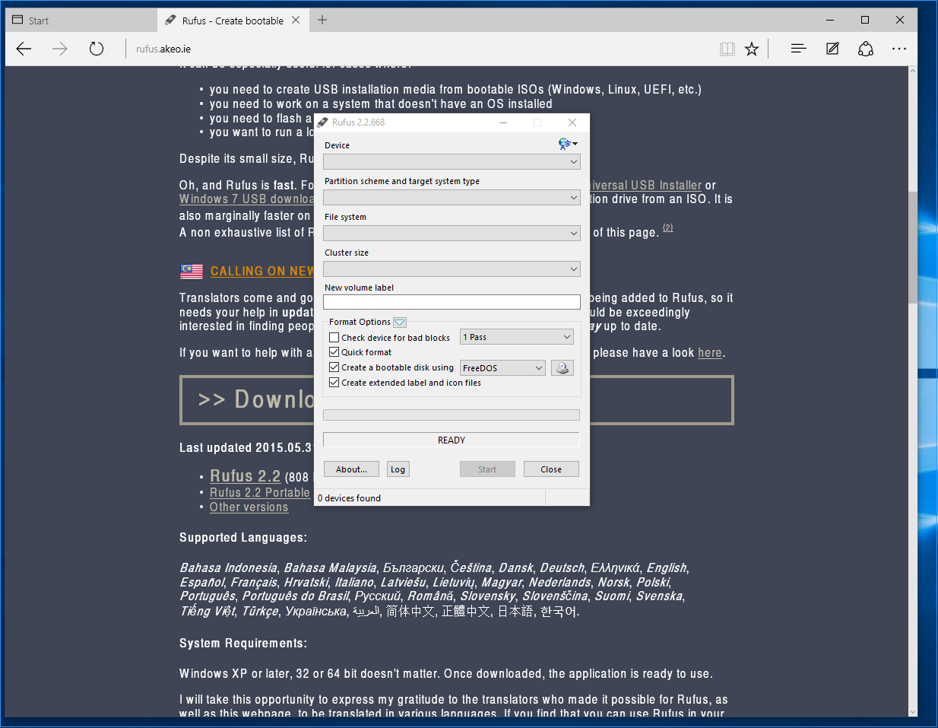The image size is (938, 728).
Task: Open the Windows 7 USB download link
Action: (x=246, y=199)
